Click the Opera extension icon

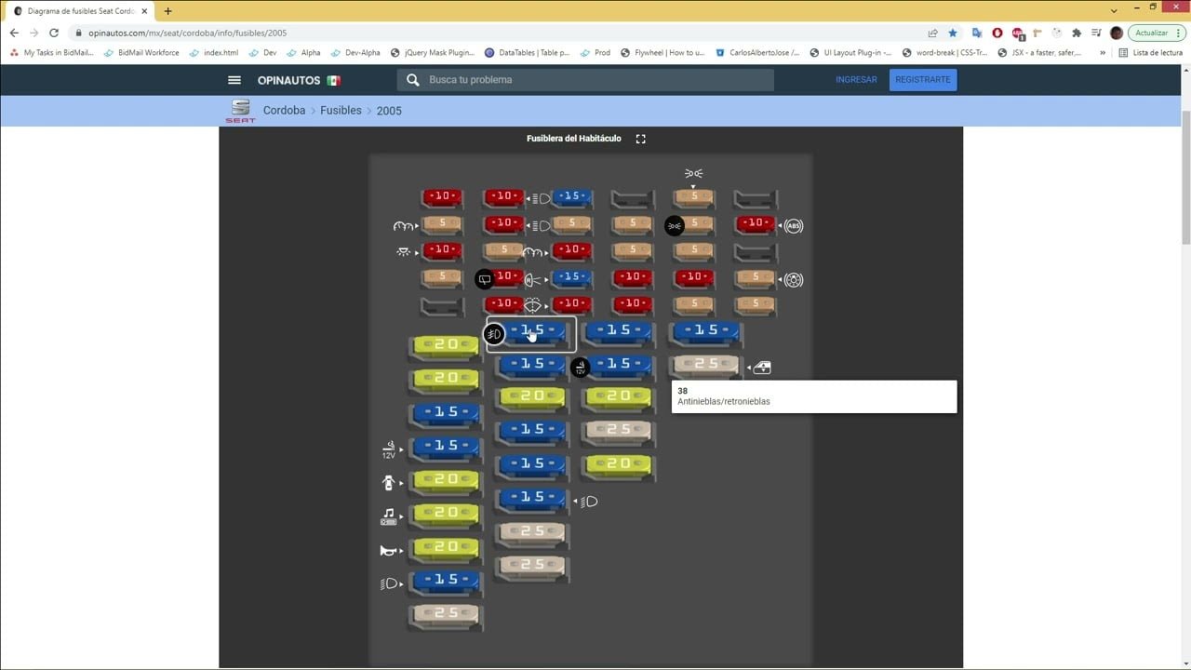point(997,33)
